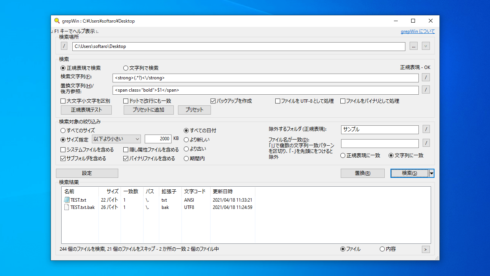Click the grepWin magnifier title icon
Image resolution: width=490 pixels, height=276 pixels.
(x=57, y=21)
